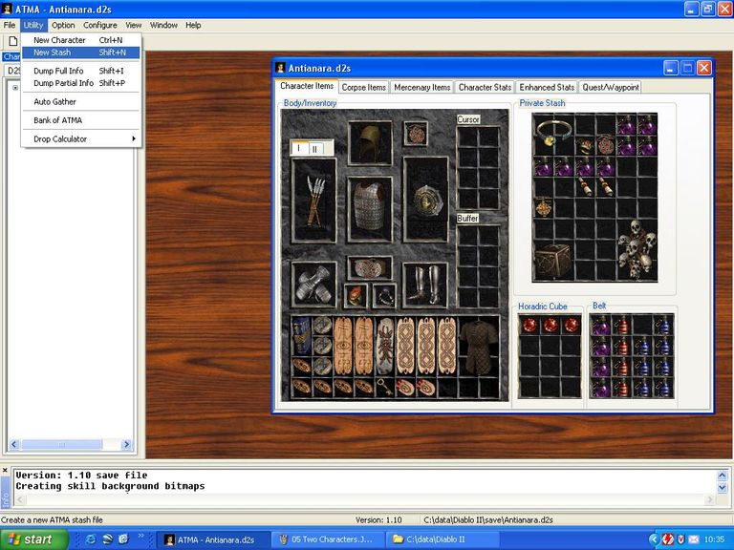The width and height of the screenshot is (734, 550).
Task: Open Bank of ATMA from the menu
Action: click(x=81, y=120)
